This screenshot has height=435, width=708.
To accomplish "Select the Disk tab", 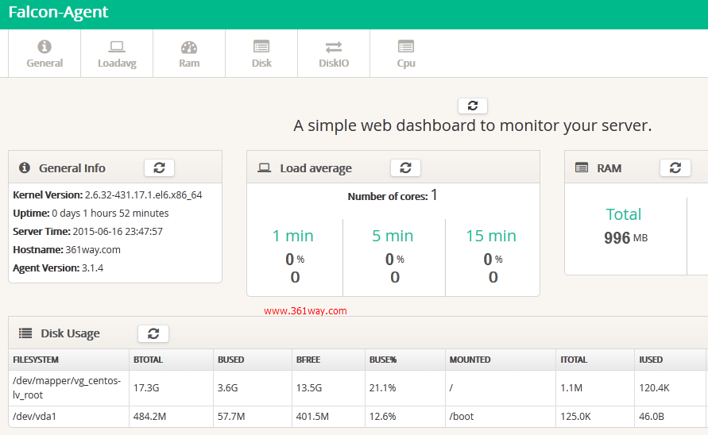I will pyautogui.click(x=261, y=54).
